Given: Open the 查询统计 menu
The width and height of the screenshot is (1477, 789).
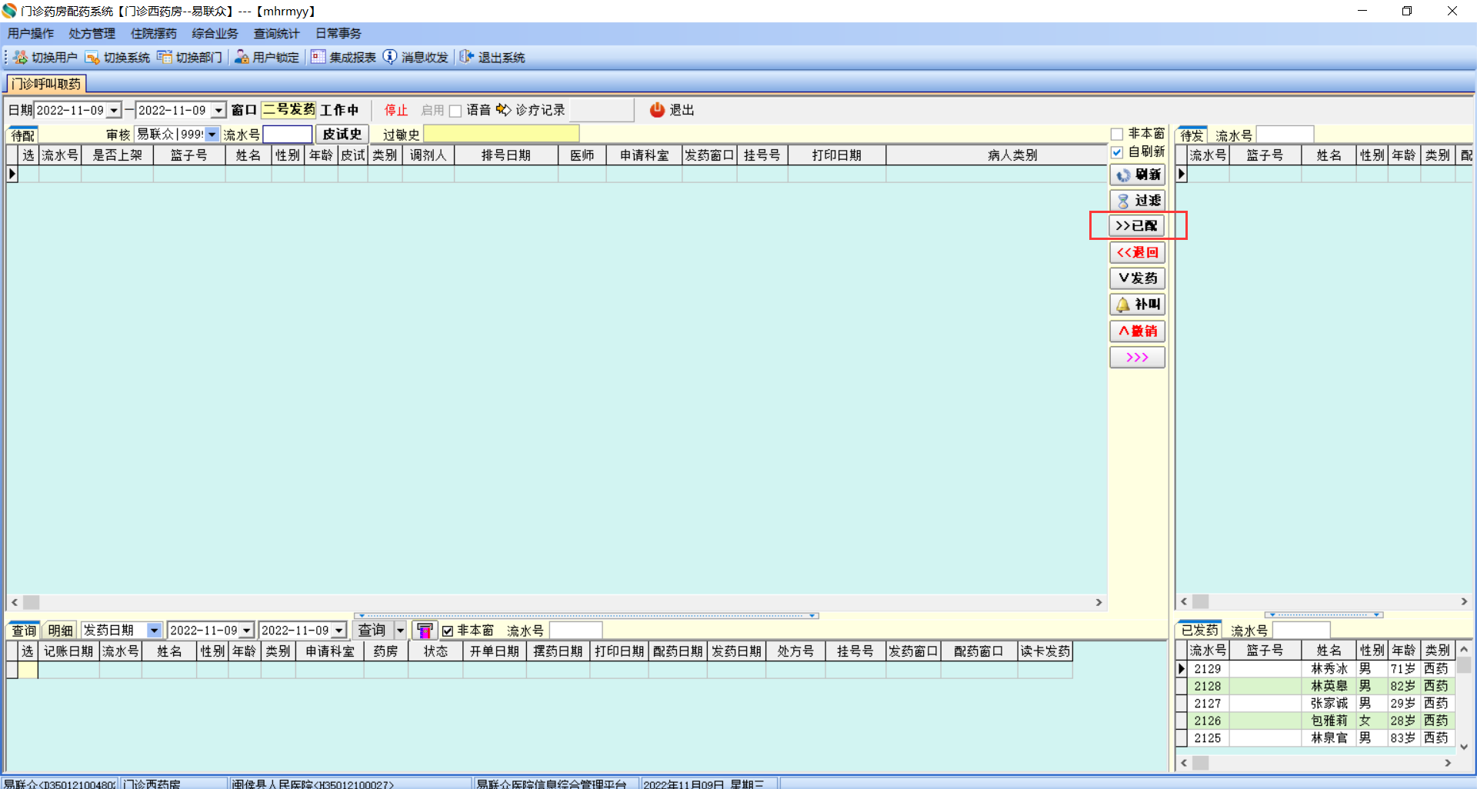Looking at the screenshot, I should 277,33.
